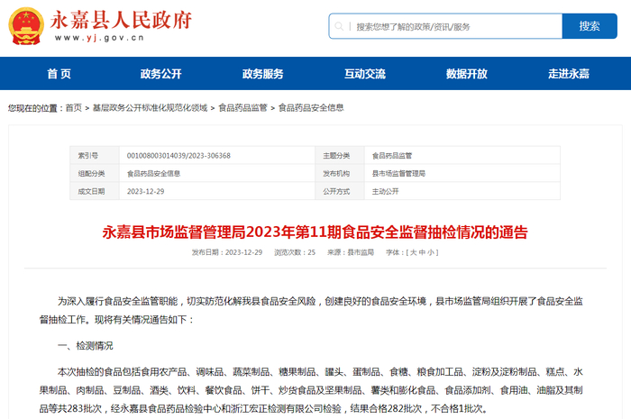Click the search input field

(445, 26)
